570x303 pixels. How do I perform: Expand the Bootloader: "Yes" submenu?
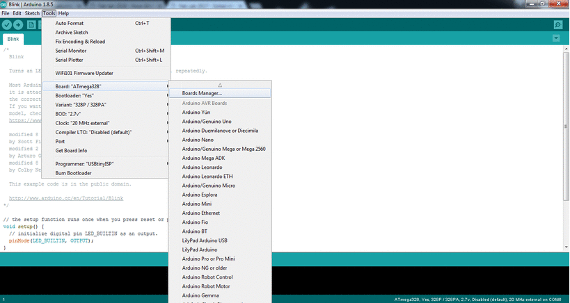pyautogui.click(x=106, y=95)
